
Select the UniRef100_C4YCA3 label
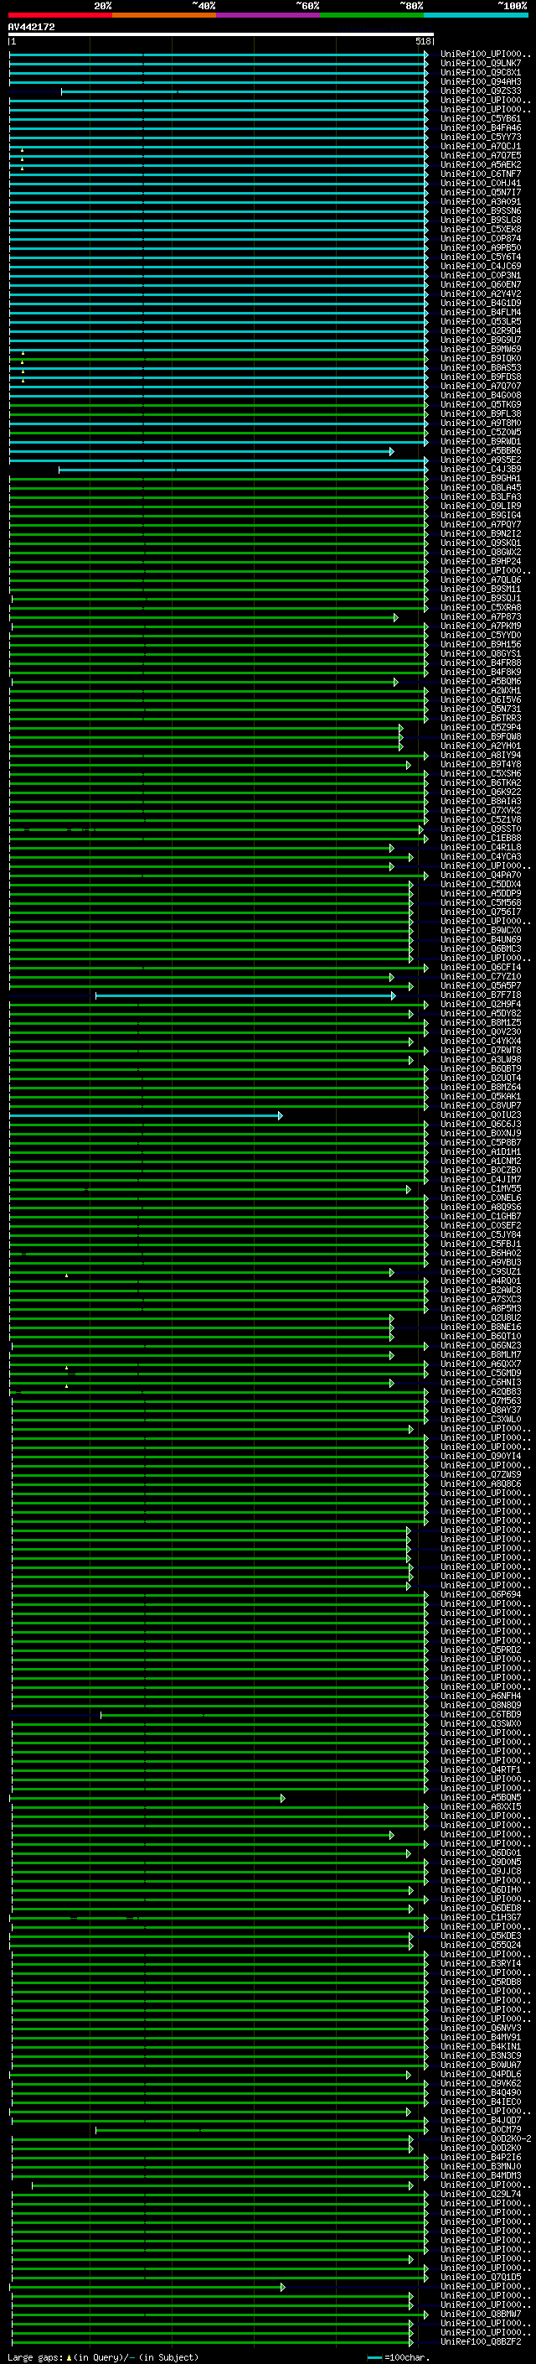[x=481, y=856]
